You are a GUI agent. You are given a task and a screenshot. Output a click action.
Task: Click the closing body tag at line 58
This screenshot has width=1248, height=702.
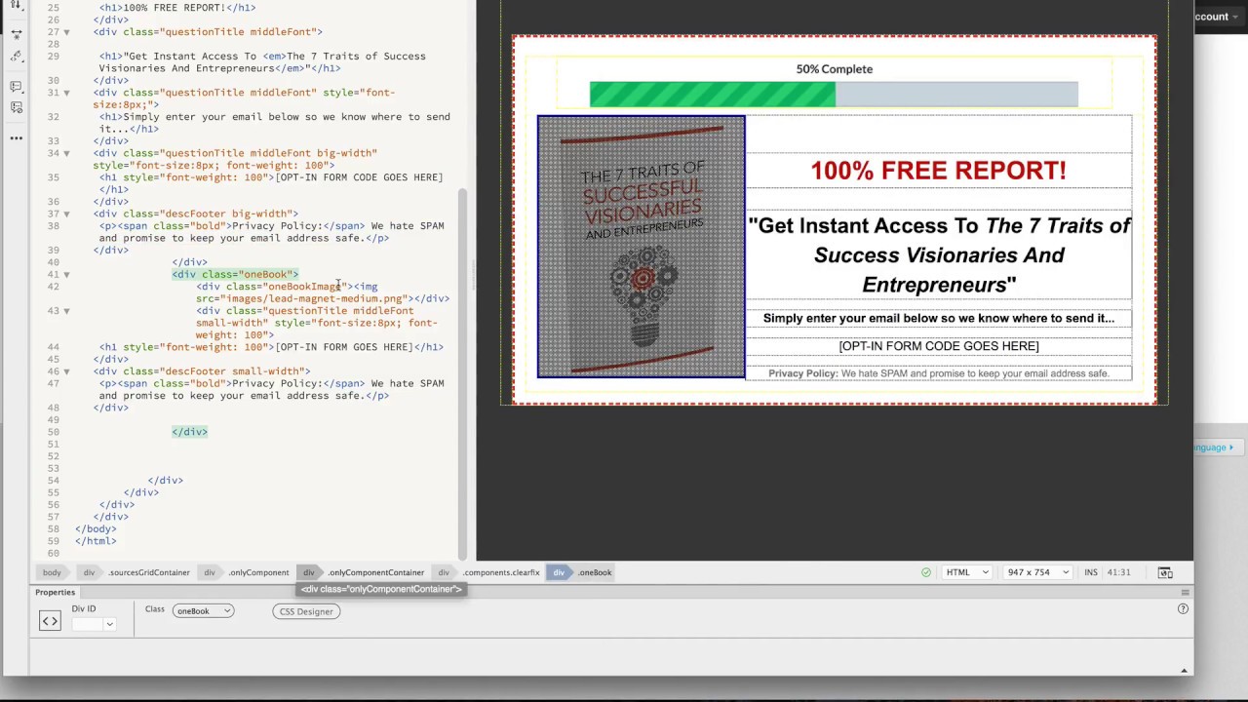coord(96,529)
